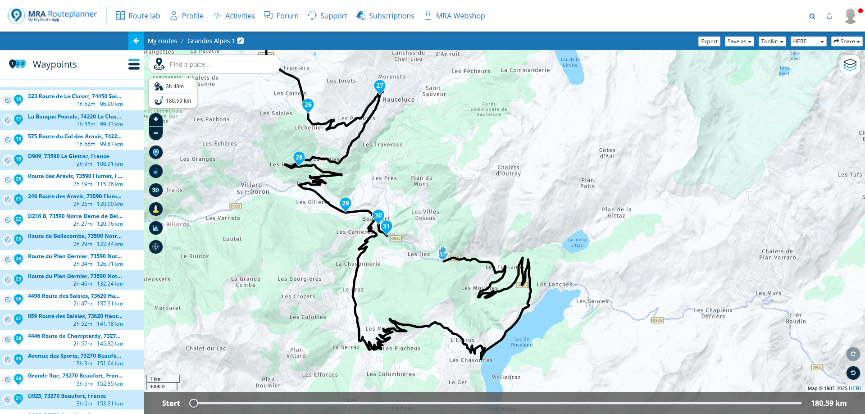
Task: Toggle the waypoints hamburger menu
Action: 134,64
